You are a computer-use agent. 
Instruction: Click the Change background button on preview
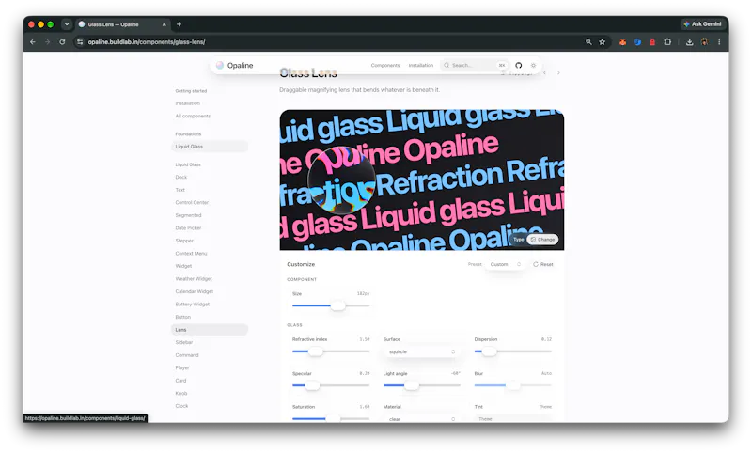542,240
